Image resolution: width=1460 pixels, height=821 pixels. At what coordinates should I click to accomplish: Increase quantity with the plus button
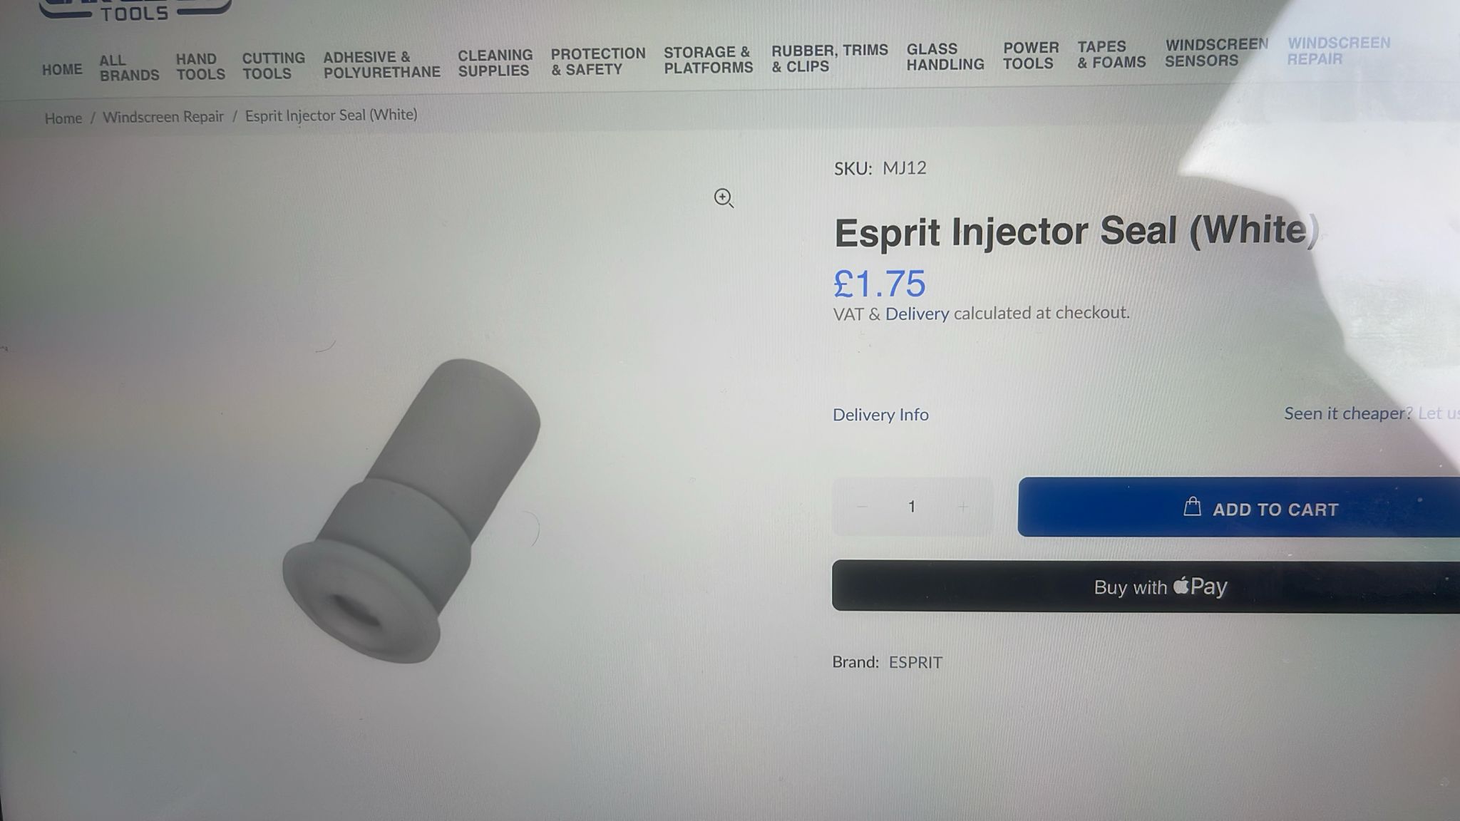tap(963, 507)
